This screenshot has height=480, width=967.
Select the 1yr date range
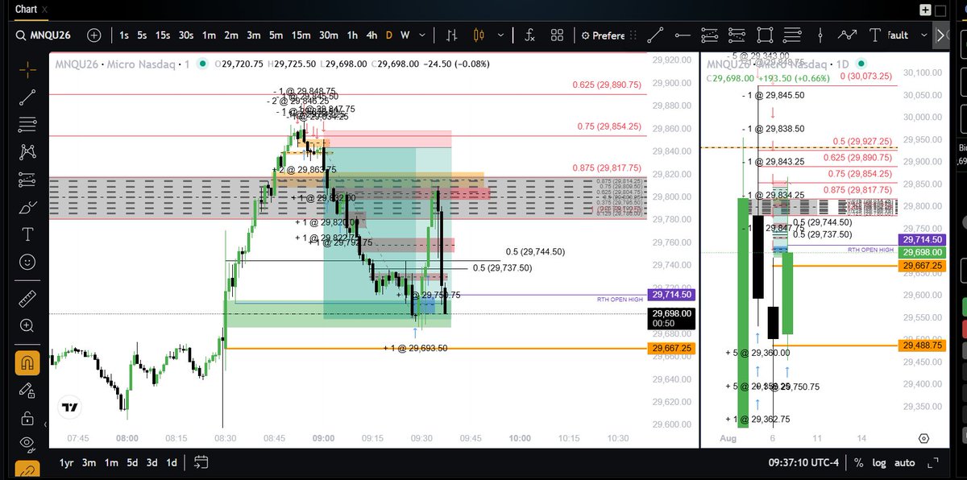coord(68,462)
